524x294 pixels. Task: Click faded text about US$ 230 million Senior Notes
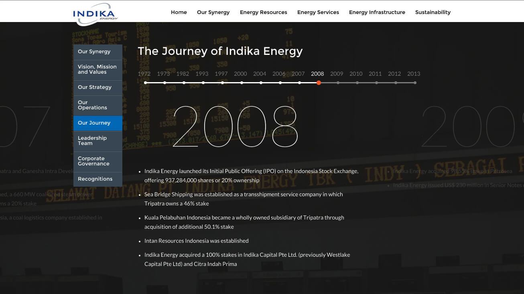(458, 185)
